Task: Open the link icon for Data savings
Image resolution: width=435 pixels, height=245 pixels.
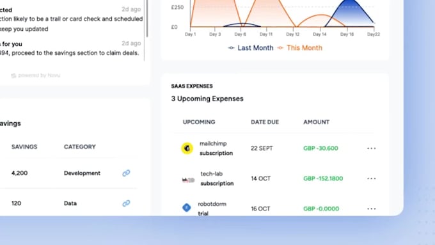Action: click(x=126, y=203)
